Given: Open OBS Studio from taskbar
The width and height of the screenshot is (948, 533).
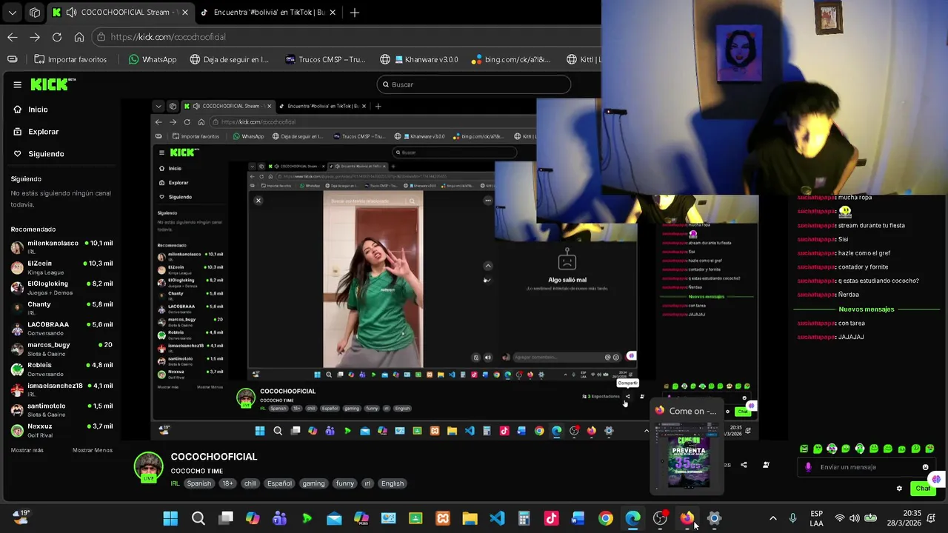Looking at the screenshot, I should 660,518.
